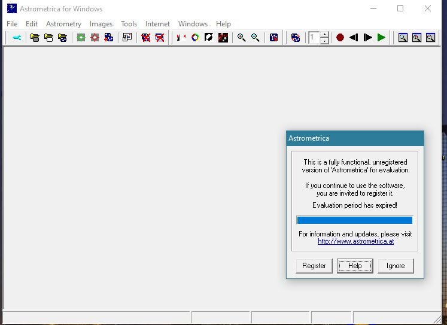
Task: Click the third folder icon with blue image
Action: pyautogui.click(x=62, y=38)
